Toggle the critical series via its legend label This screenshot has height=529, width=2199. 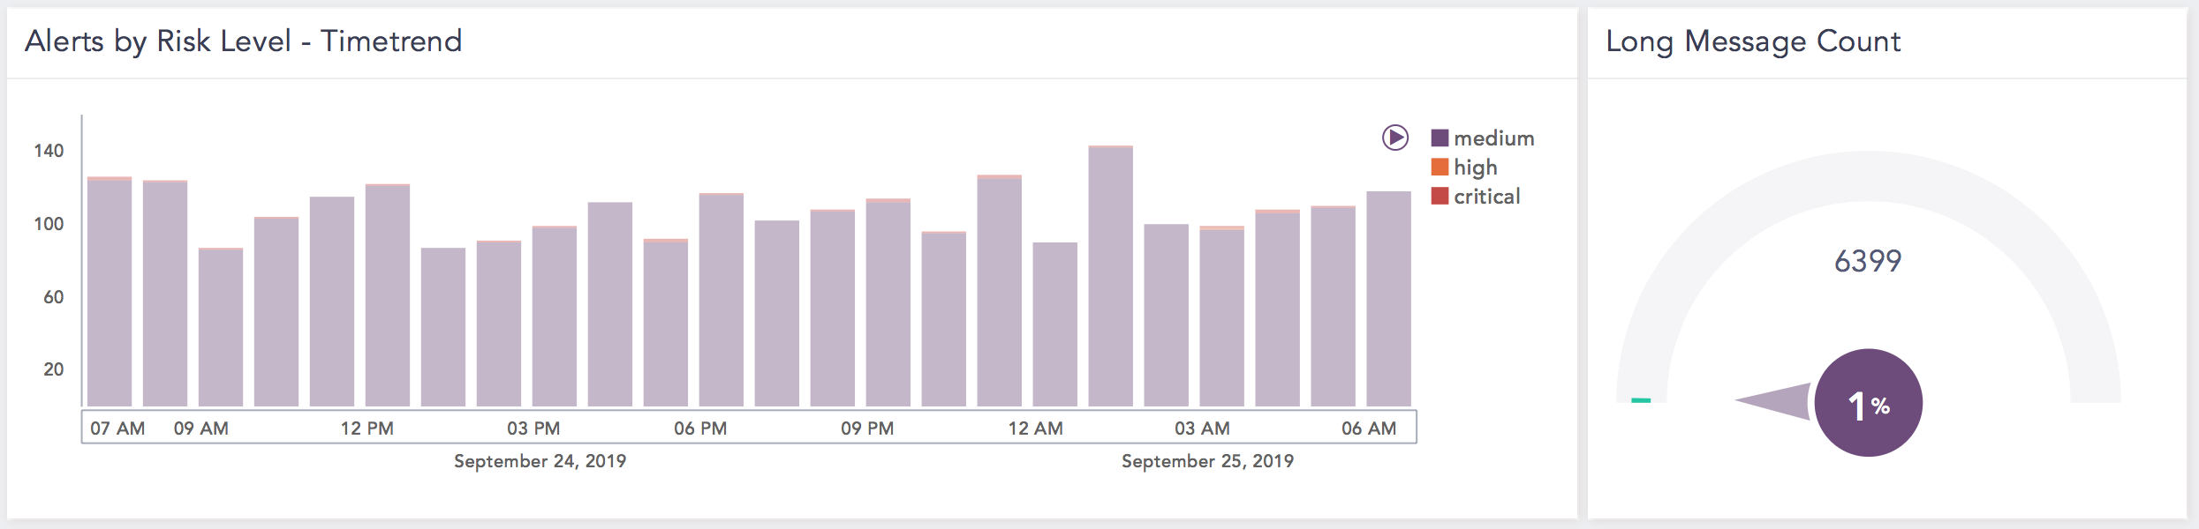pos(1486,197)
